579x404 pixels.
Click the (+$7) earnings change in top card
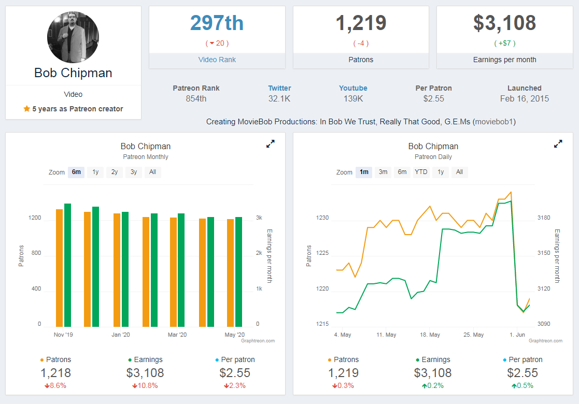coord(505,43)
